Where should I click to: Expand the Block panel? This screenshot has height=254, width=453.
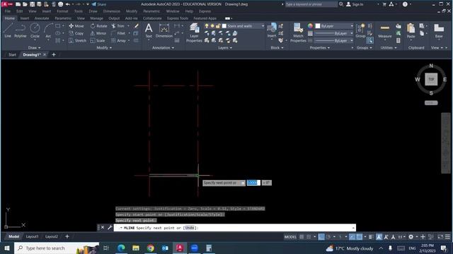tap(277, 48)
